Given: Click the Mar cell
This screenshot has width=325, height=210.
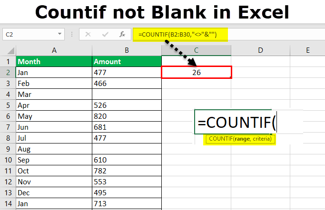Looking at the screenshot, I should 54,95.
